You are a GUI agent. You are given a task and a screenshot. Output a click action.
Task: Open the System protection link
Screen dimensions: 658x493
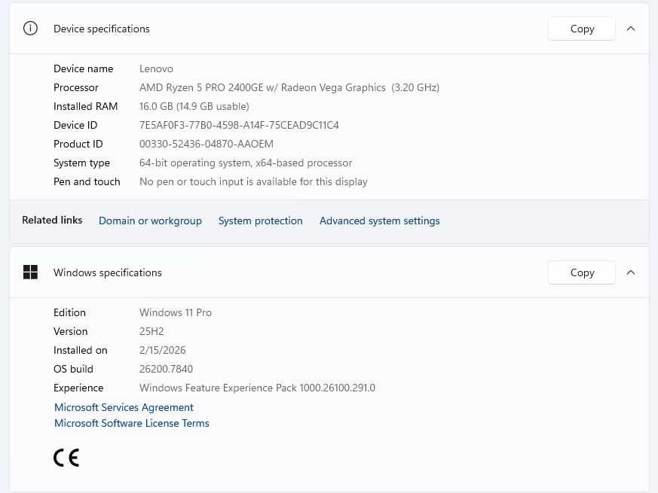click(260, 221)
